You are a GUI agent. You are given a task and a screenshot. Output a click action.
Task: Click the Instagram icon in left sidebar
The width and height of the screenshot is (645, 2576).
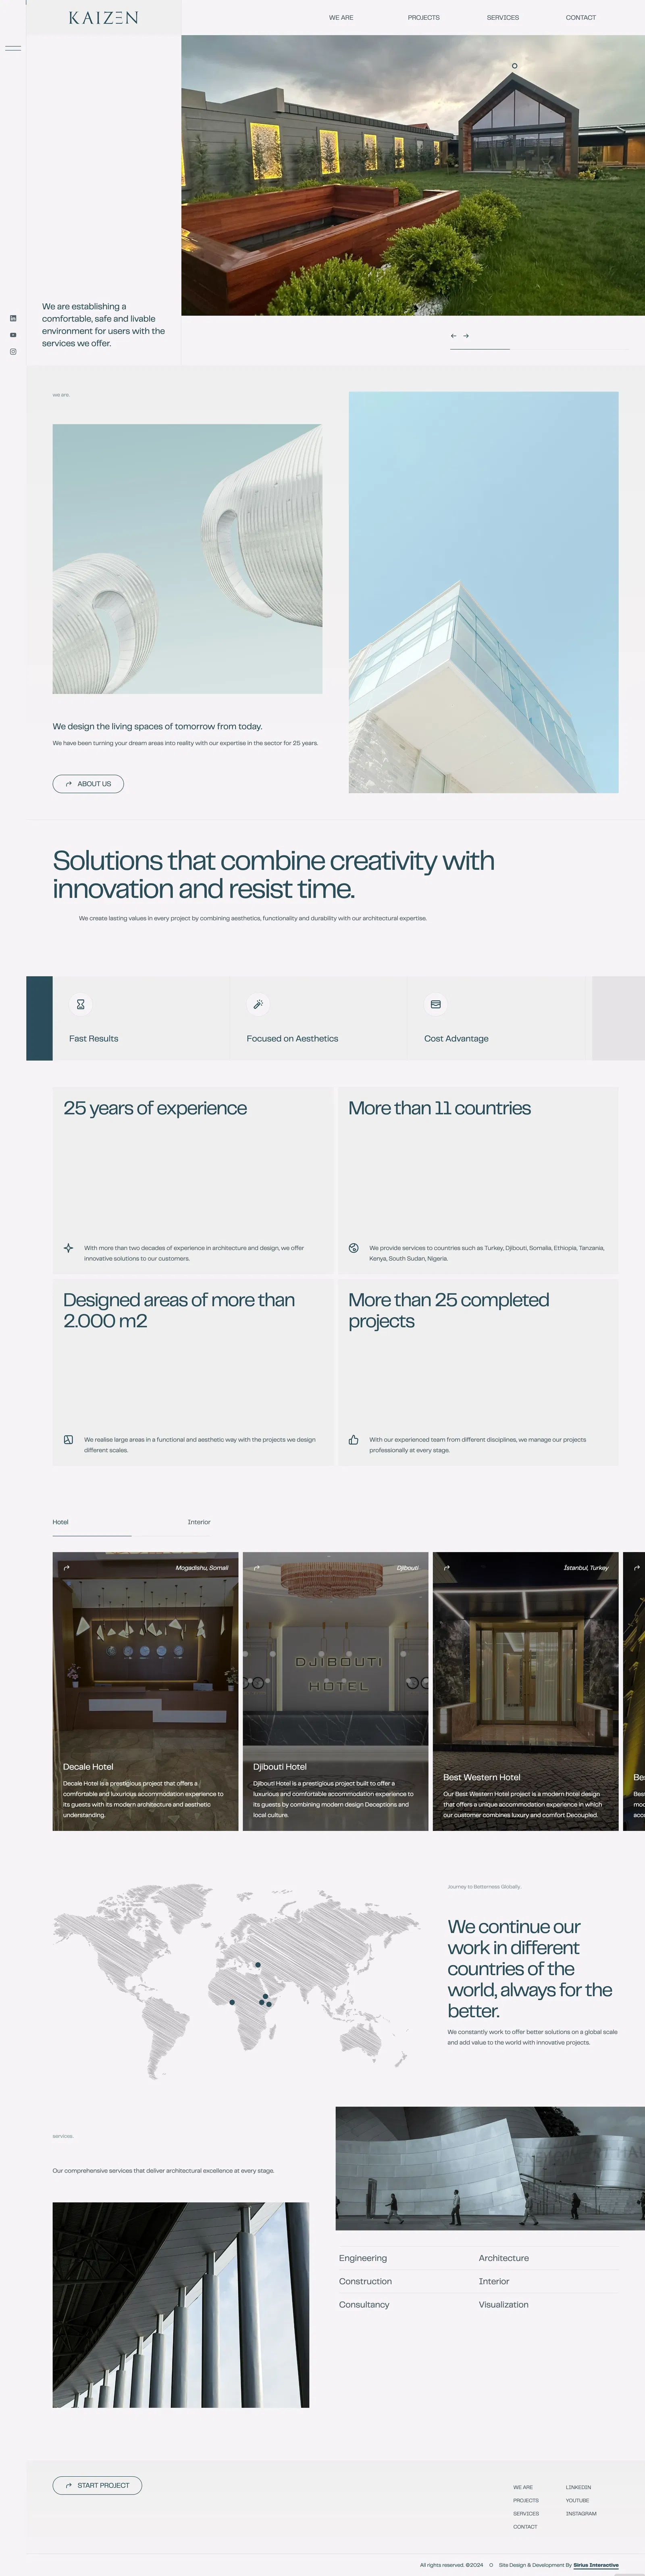click(x=13, y=352)
